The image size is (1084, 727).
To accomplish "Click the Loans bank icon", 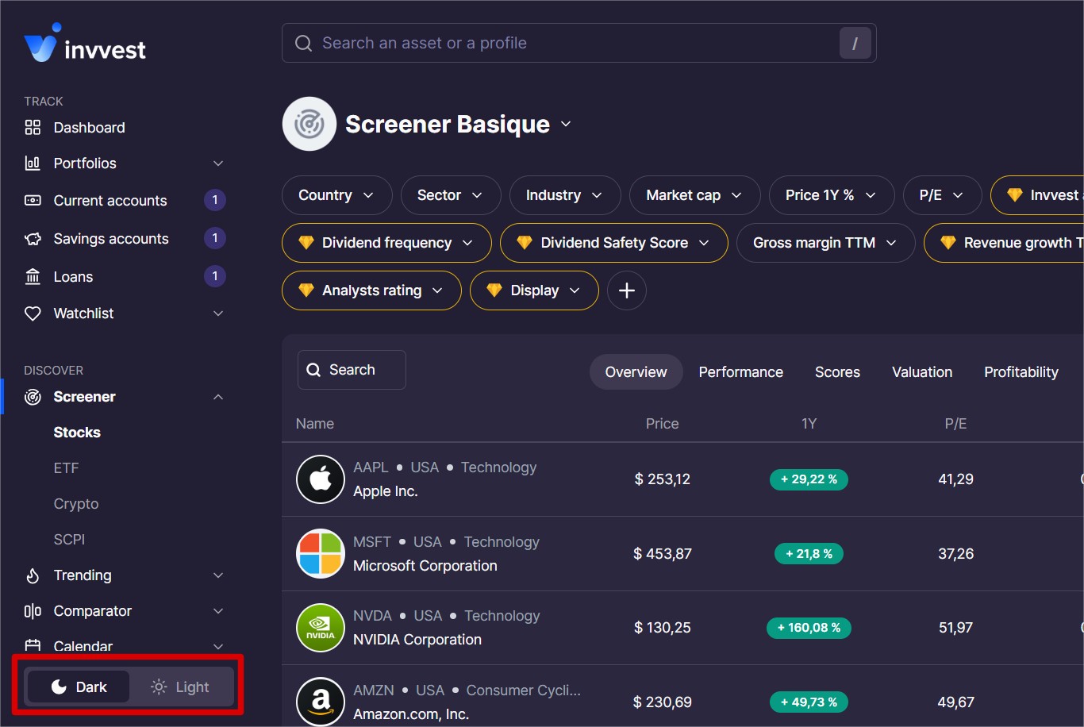I will [33, 277].
